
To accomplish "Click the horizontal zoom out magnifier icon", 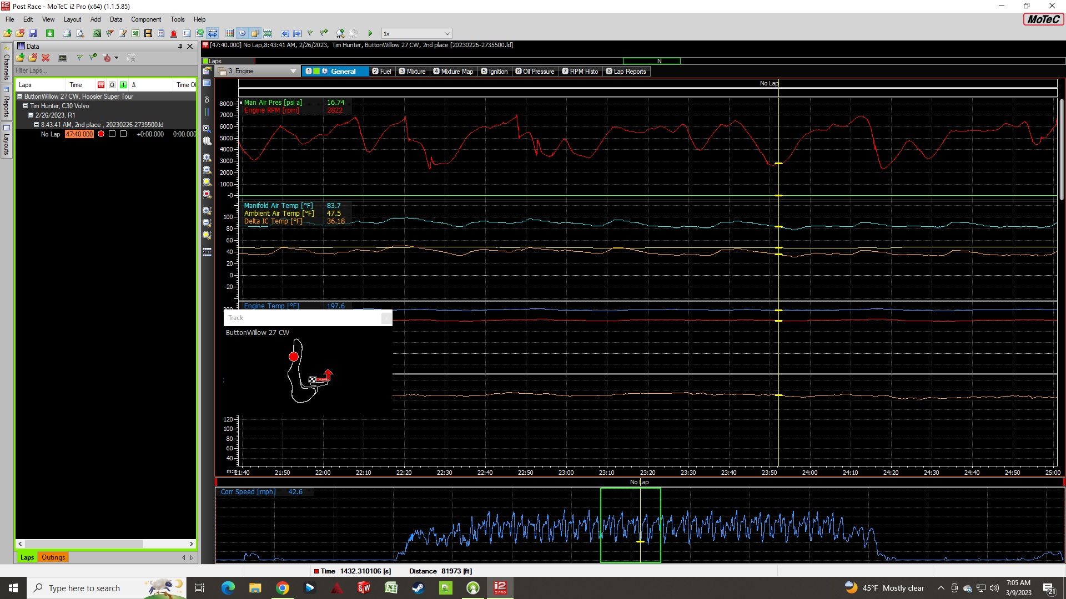I will pos(207,170).
